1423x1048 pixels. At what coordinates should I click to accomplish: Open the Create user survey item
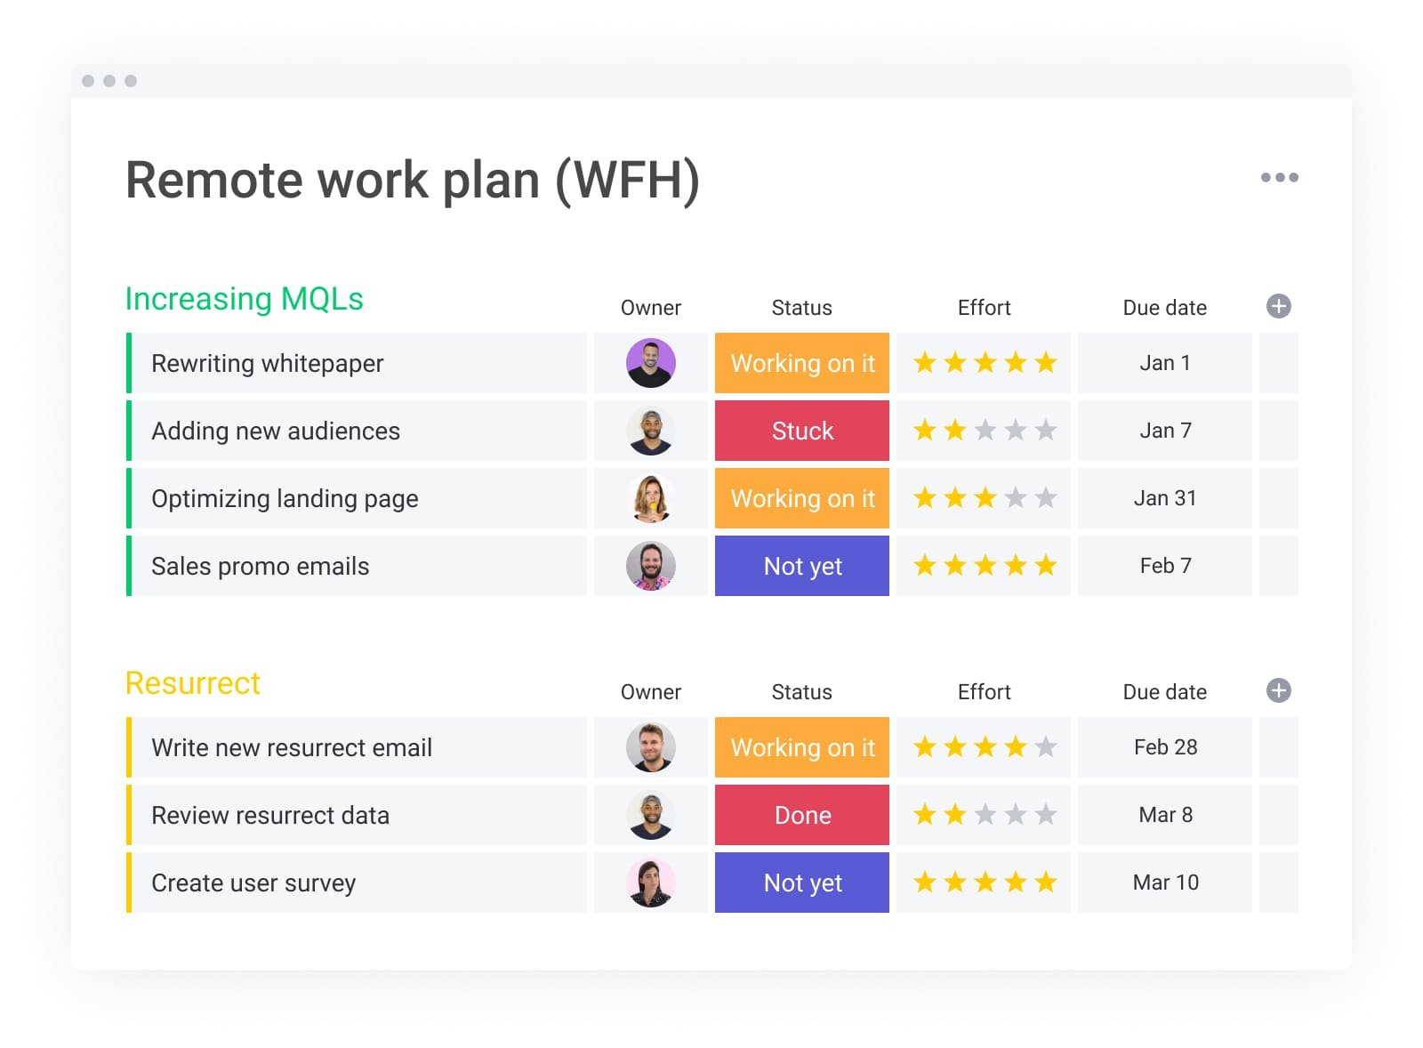[x=253, y=883]
